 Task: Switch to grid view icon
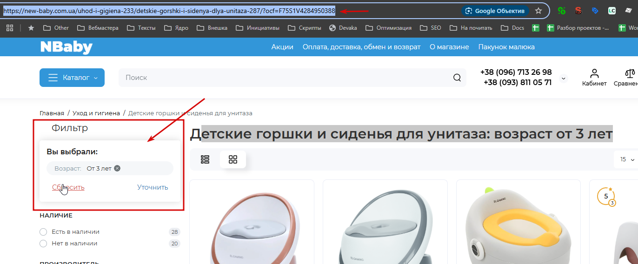pos(233,159)
